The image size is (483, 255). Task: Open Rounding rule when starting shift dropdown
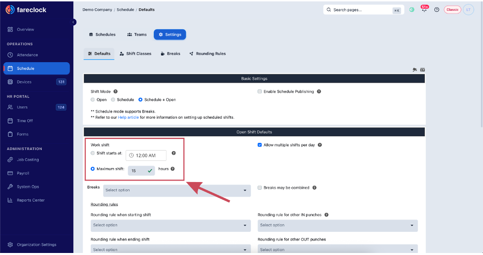171,225
